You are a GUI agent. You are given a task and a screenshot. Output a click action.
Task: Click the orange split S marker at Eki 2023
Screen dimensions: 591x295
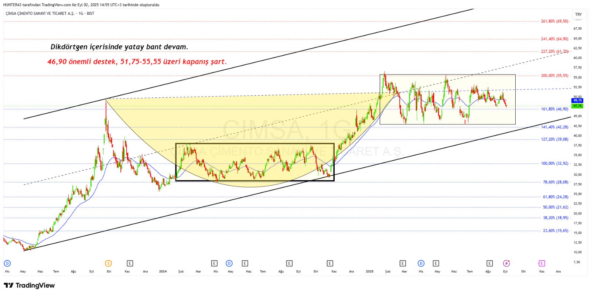[x=108, y=263]
